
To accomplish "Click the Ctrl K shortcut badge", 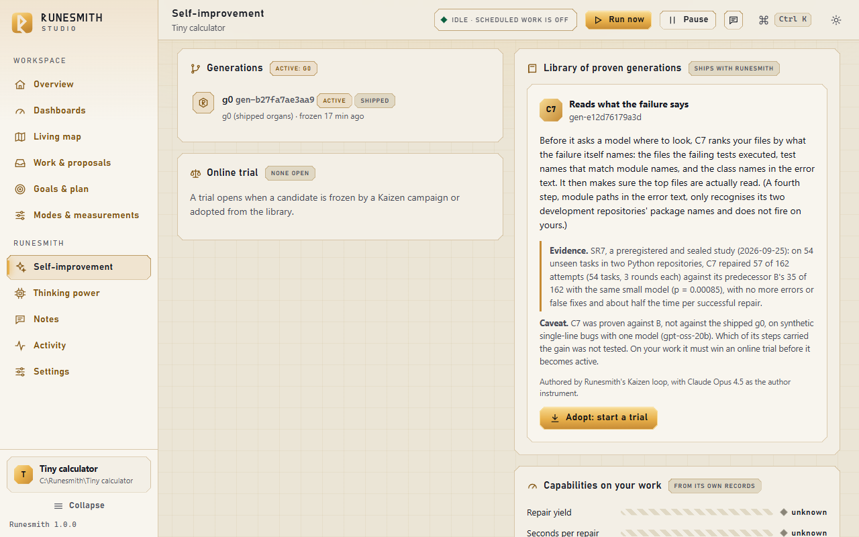I will coord(793,19).
